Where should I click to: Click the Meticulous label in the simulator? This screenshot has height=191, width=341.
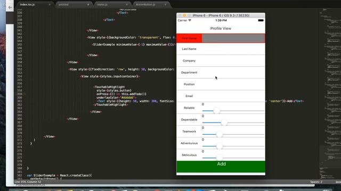click(x=189, y=155)
